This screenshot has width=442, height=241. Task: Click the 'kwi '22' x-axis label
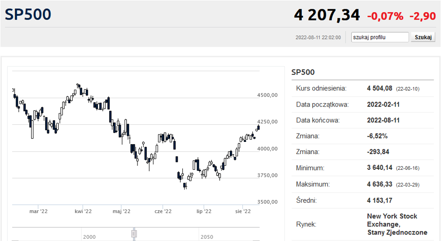pyautogui.click(x=83, y=211)
